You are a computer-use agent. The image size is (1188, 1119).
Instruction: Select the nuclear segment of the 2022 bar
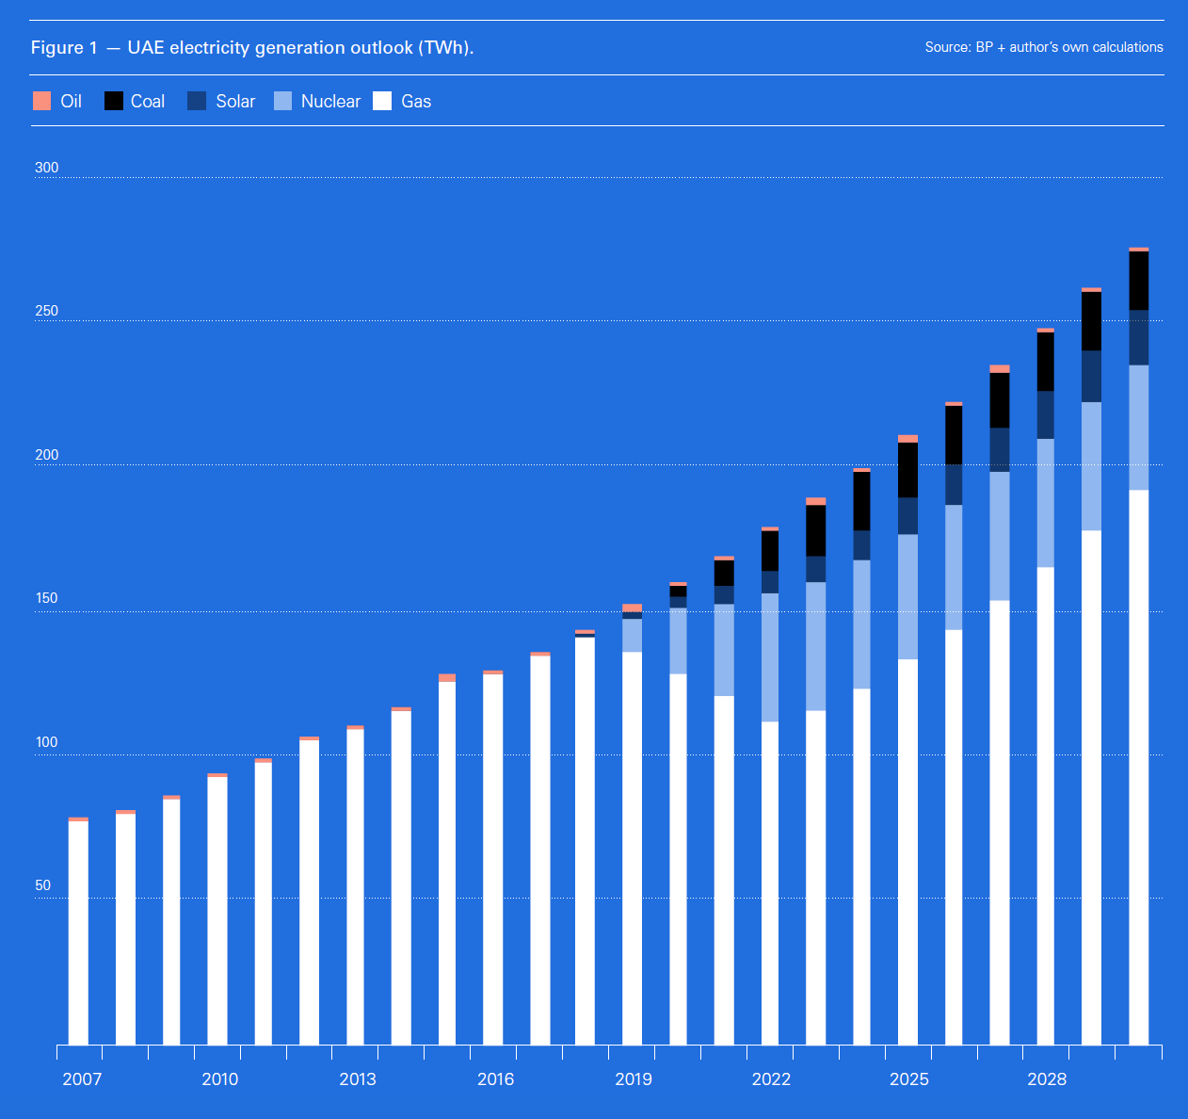tap(770, 657)
